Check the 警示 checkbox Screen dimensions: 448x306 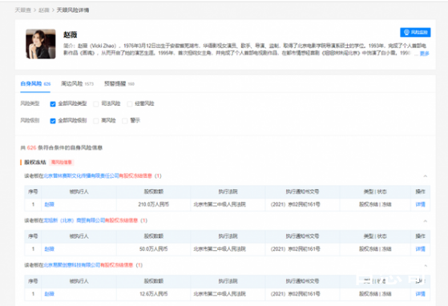(124, 121)
